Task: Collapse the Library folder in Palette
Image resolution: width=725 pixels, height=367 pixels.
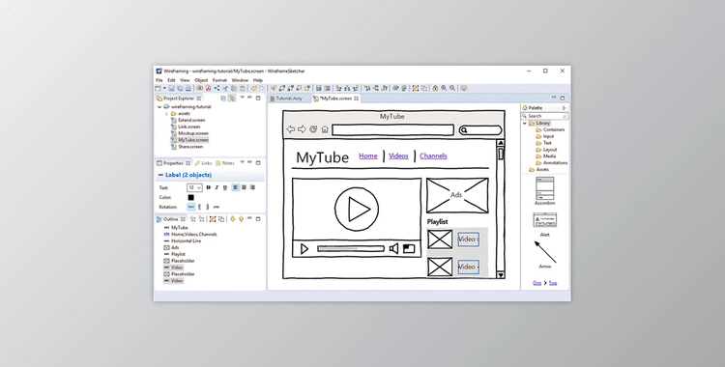Action: click(524, 124)
